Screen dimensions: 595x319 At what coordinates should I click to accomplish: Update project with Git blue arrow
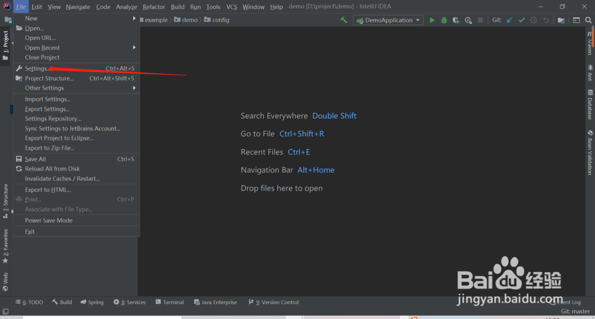pyautogui.click(x=510, y=20)
